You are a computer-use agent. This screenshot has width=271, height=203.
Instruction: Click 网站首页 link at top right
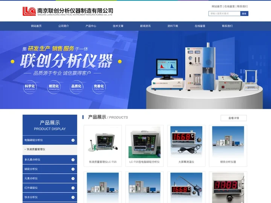point(217,6)
